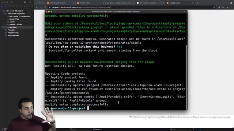This screenshot has width=234, height=131.
Task: Expand the Preview Content folder
Action: click(6, 24)
